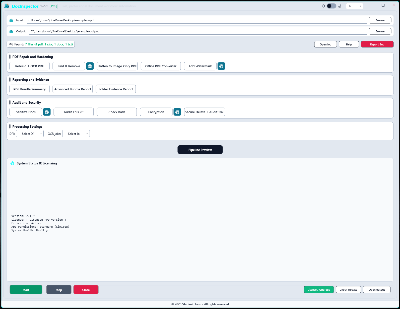Open Find & Remove settings gear
The image size is (400, 309).
coord(90,66)
